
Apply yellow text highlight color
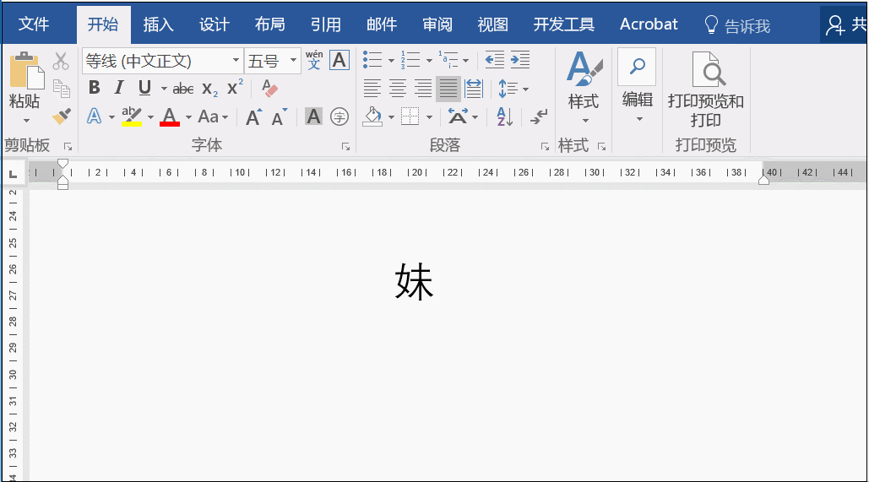pyautogui.click(x=132, y=116)
